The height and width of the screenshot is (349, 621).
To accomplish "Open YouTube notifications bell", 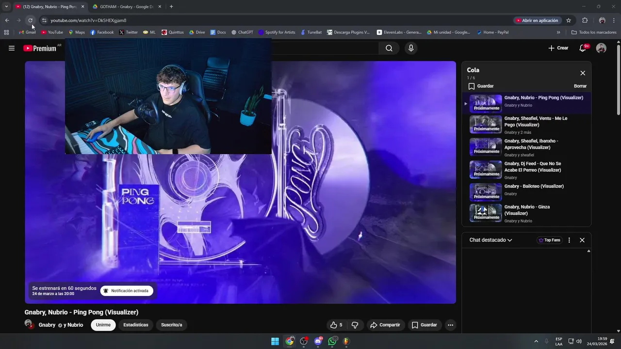I will coord(584,48).
